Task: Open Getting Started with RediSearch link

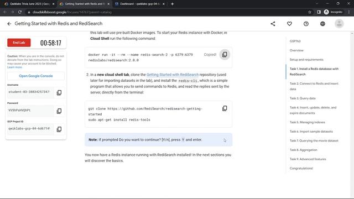Action: pyautogui.click(x=173, y=75)
